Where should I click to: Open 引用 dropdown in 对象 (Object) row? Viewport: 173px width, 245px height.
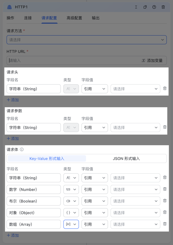pos(94,213)
